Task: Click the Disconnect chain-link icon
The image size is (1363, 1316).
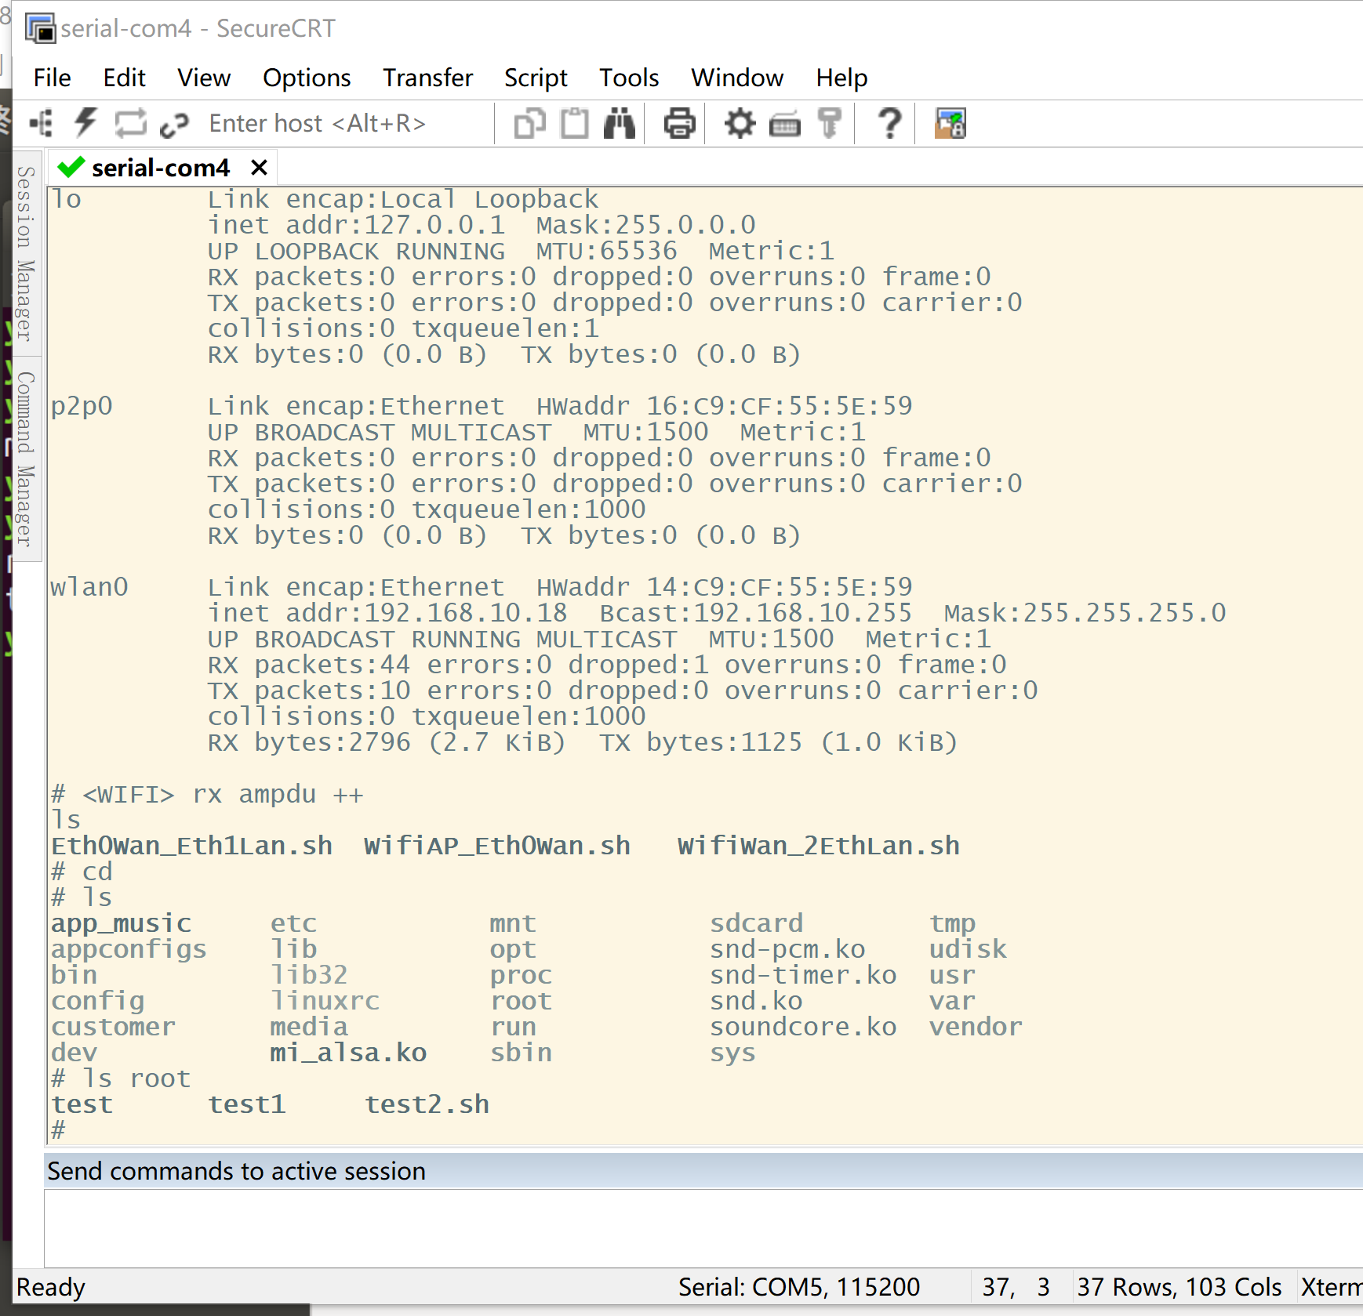Action: click(175, 124)
